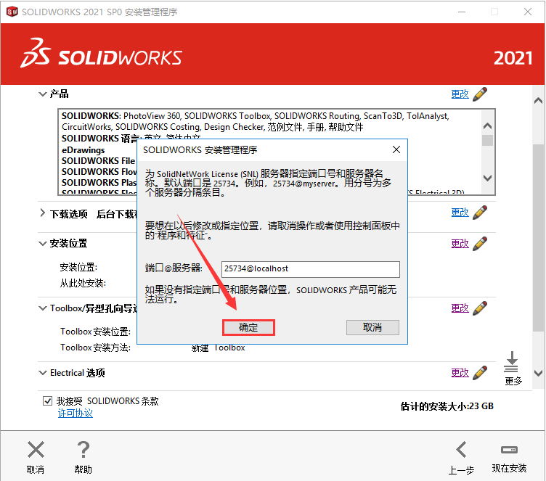Collapse the 产品 section

click(43, 94)
